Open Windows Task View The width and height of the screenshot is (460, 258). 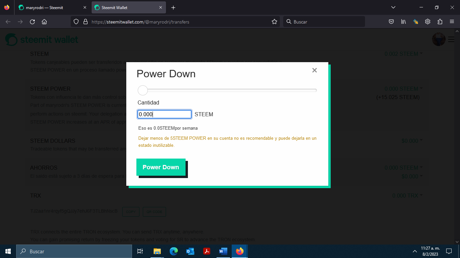[x=140, y=251]
